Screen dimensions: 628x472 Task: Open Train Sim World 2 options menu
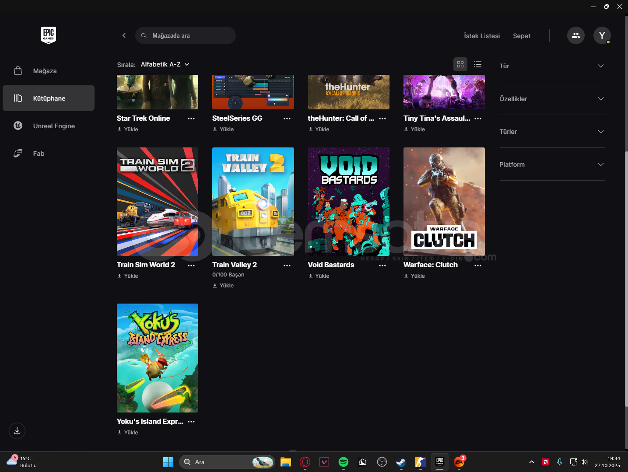(x=191, y=266)
